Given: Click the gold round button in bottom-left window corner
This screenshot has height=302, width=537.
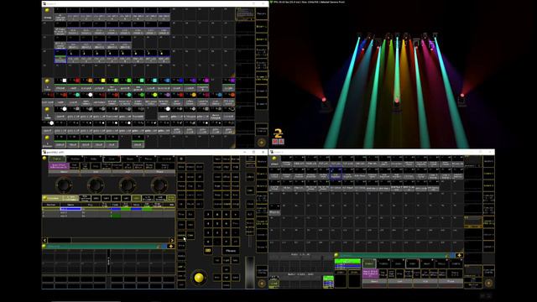Looking at the screenshot, I should pyautogui.click(x=262, y=284).
